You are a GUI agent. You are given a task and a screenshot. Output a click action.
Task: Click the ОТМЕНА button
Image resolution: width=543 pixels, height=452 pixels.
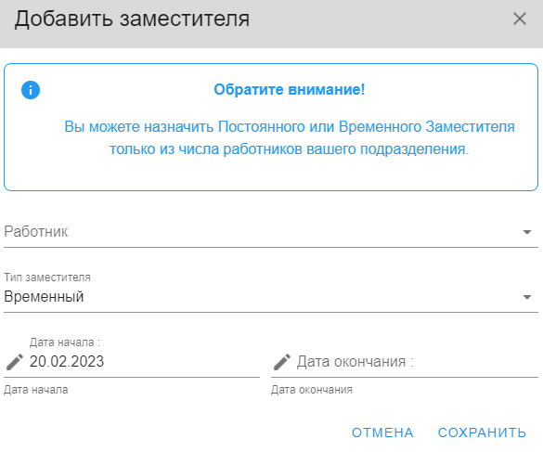(382, 433)
